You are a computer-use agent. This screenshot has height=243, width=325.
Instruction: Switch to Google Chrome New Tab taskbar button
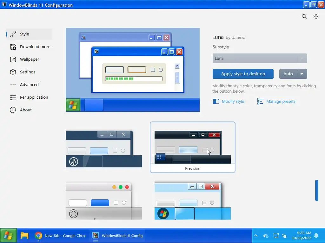pyautogui.click(x=60, y=235)
